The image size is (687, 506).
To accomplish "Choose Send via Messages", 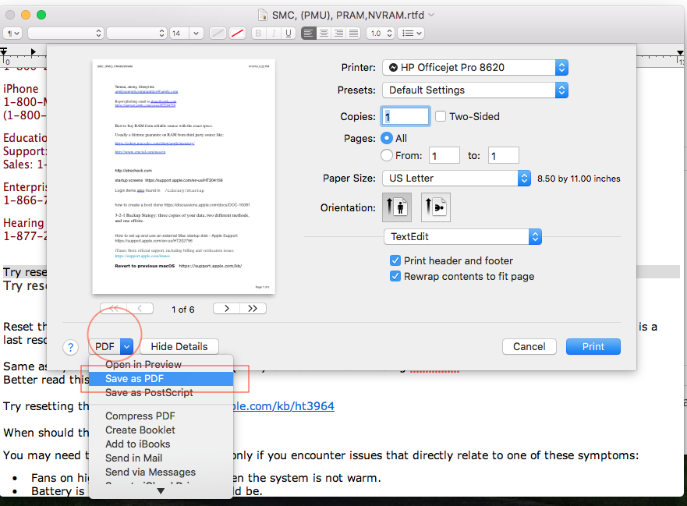I will [x=161, y=472].
